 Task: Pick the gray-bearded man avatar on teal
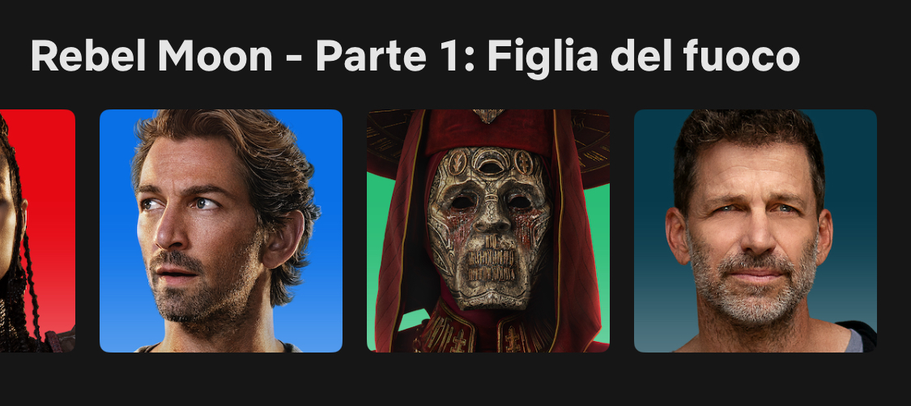[x=756, y=231]
